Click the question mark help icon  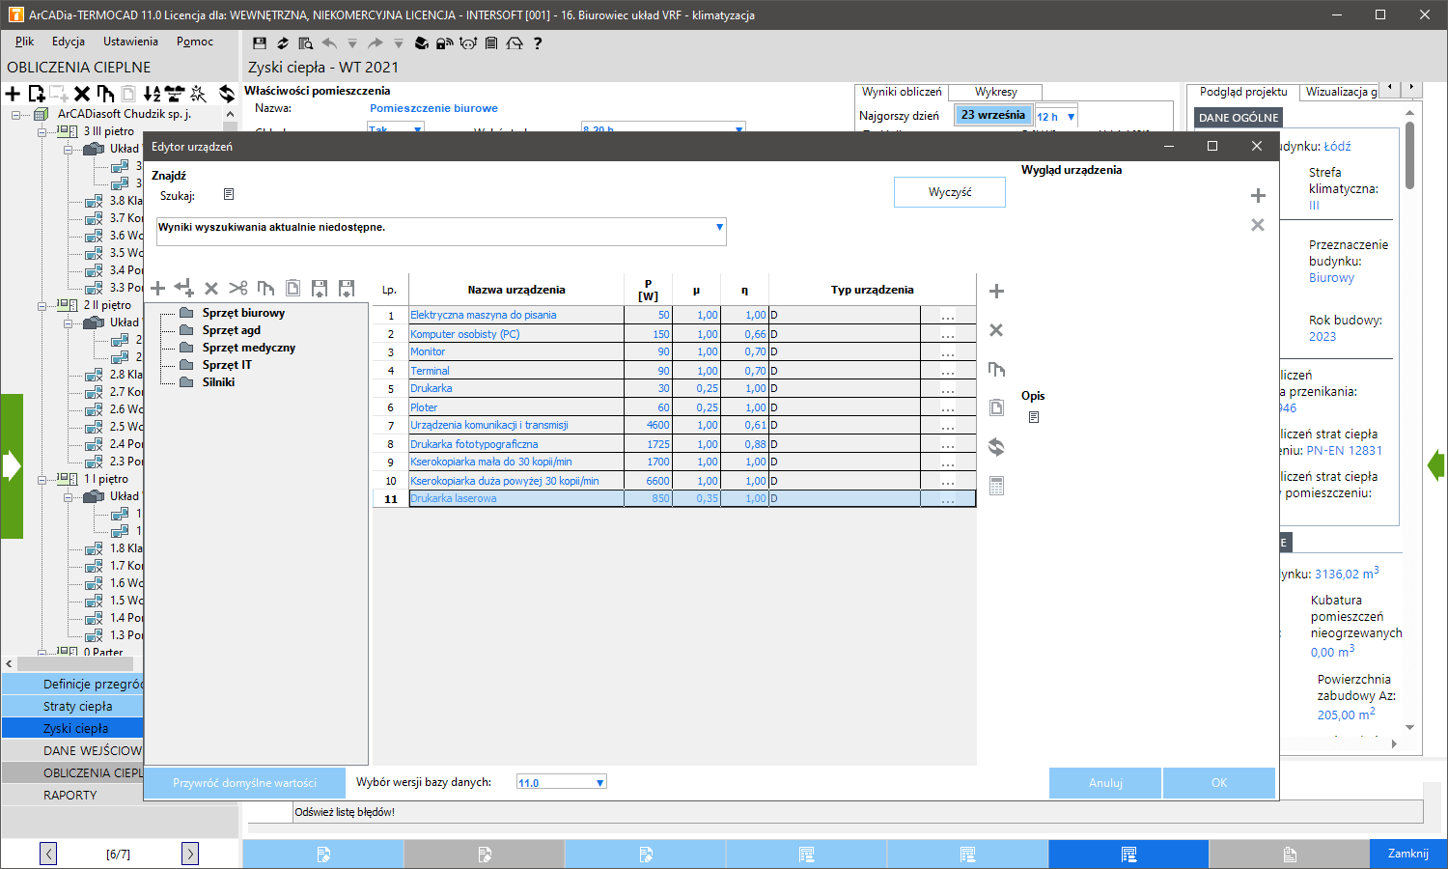click(x=538, y=42)
